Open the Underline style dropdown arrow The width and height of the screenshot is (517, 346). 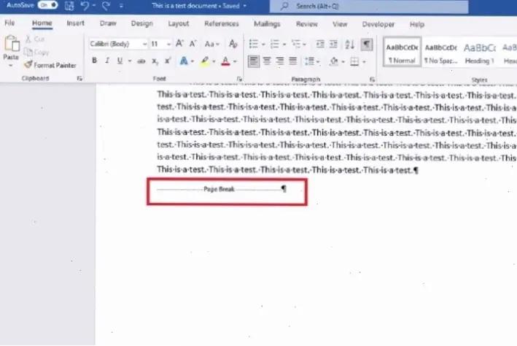(x=130, y=61)
